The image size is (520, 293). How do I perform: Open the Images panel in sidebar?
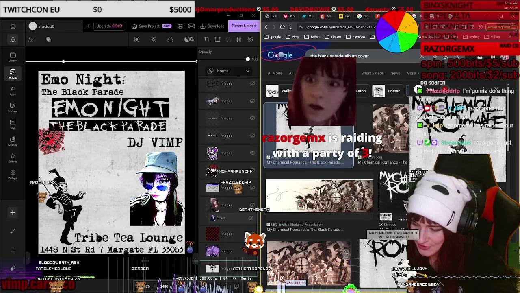point(13,74)
